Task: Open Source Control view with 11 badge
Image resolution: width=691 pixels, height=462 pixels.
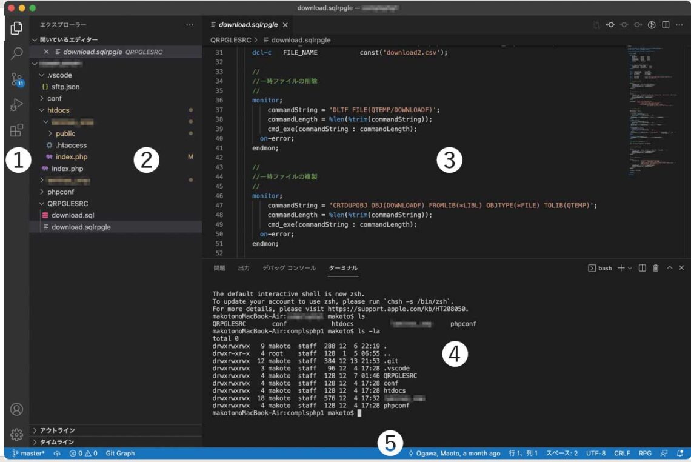Action: coord(17,79)
